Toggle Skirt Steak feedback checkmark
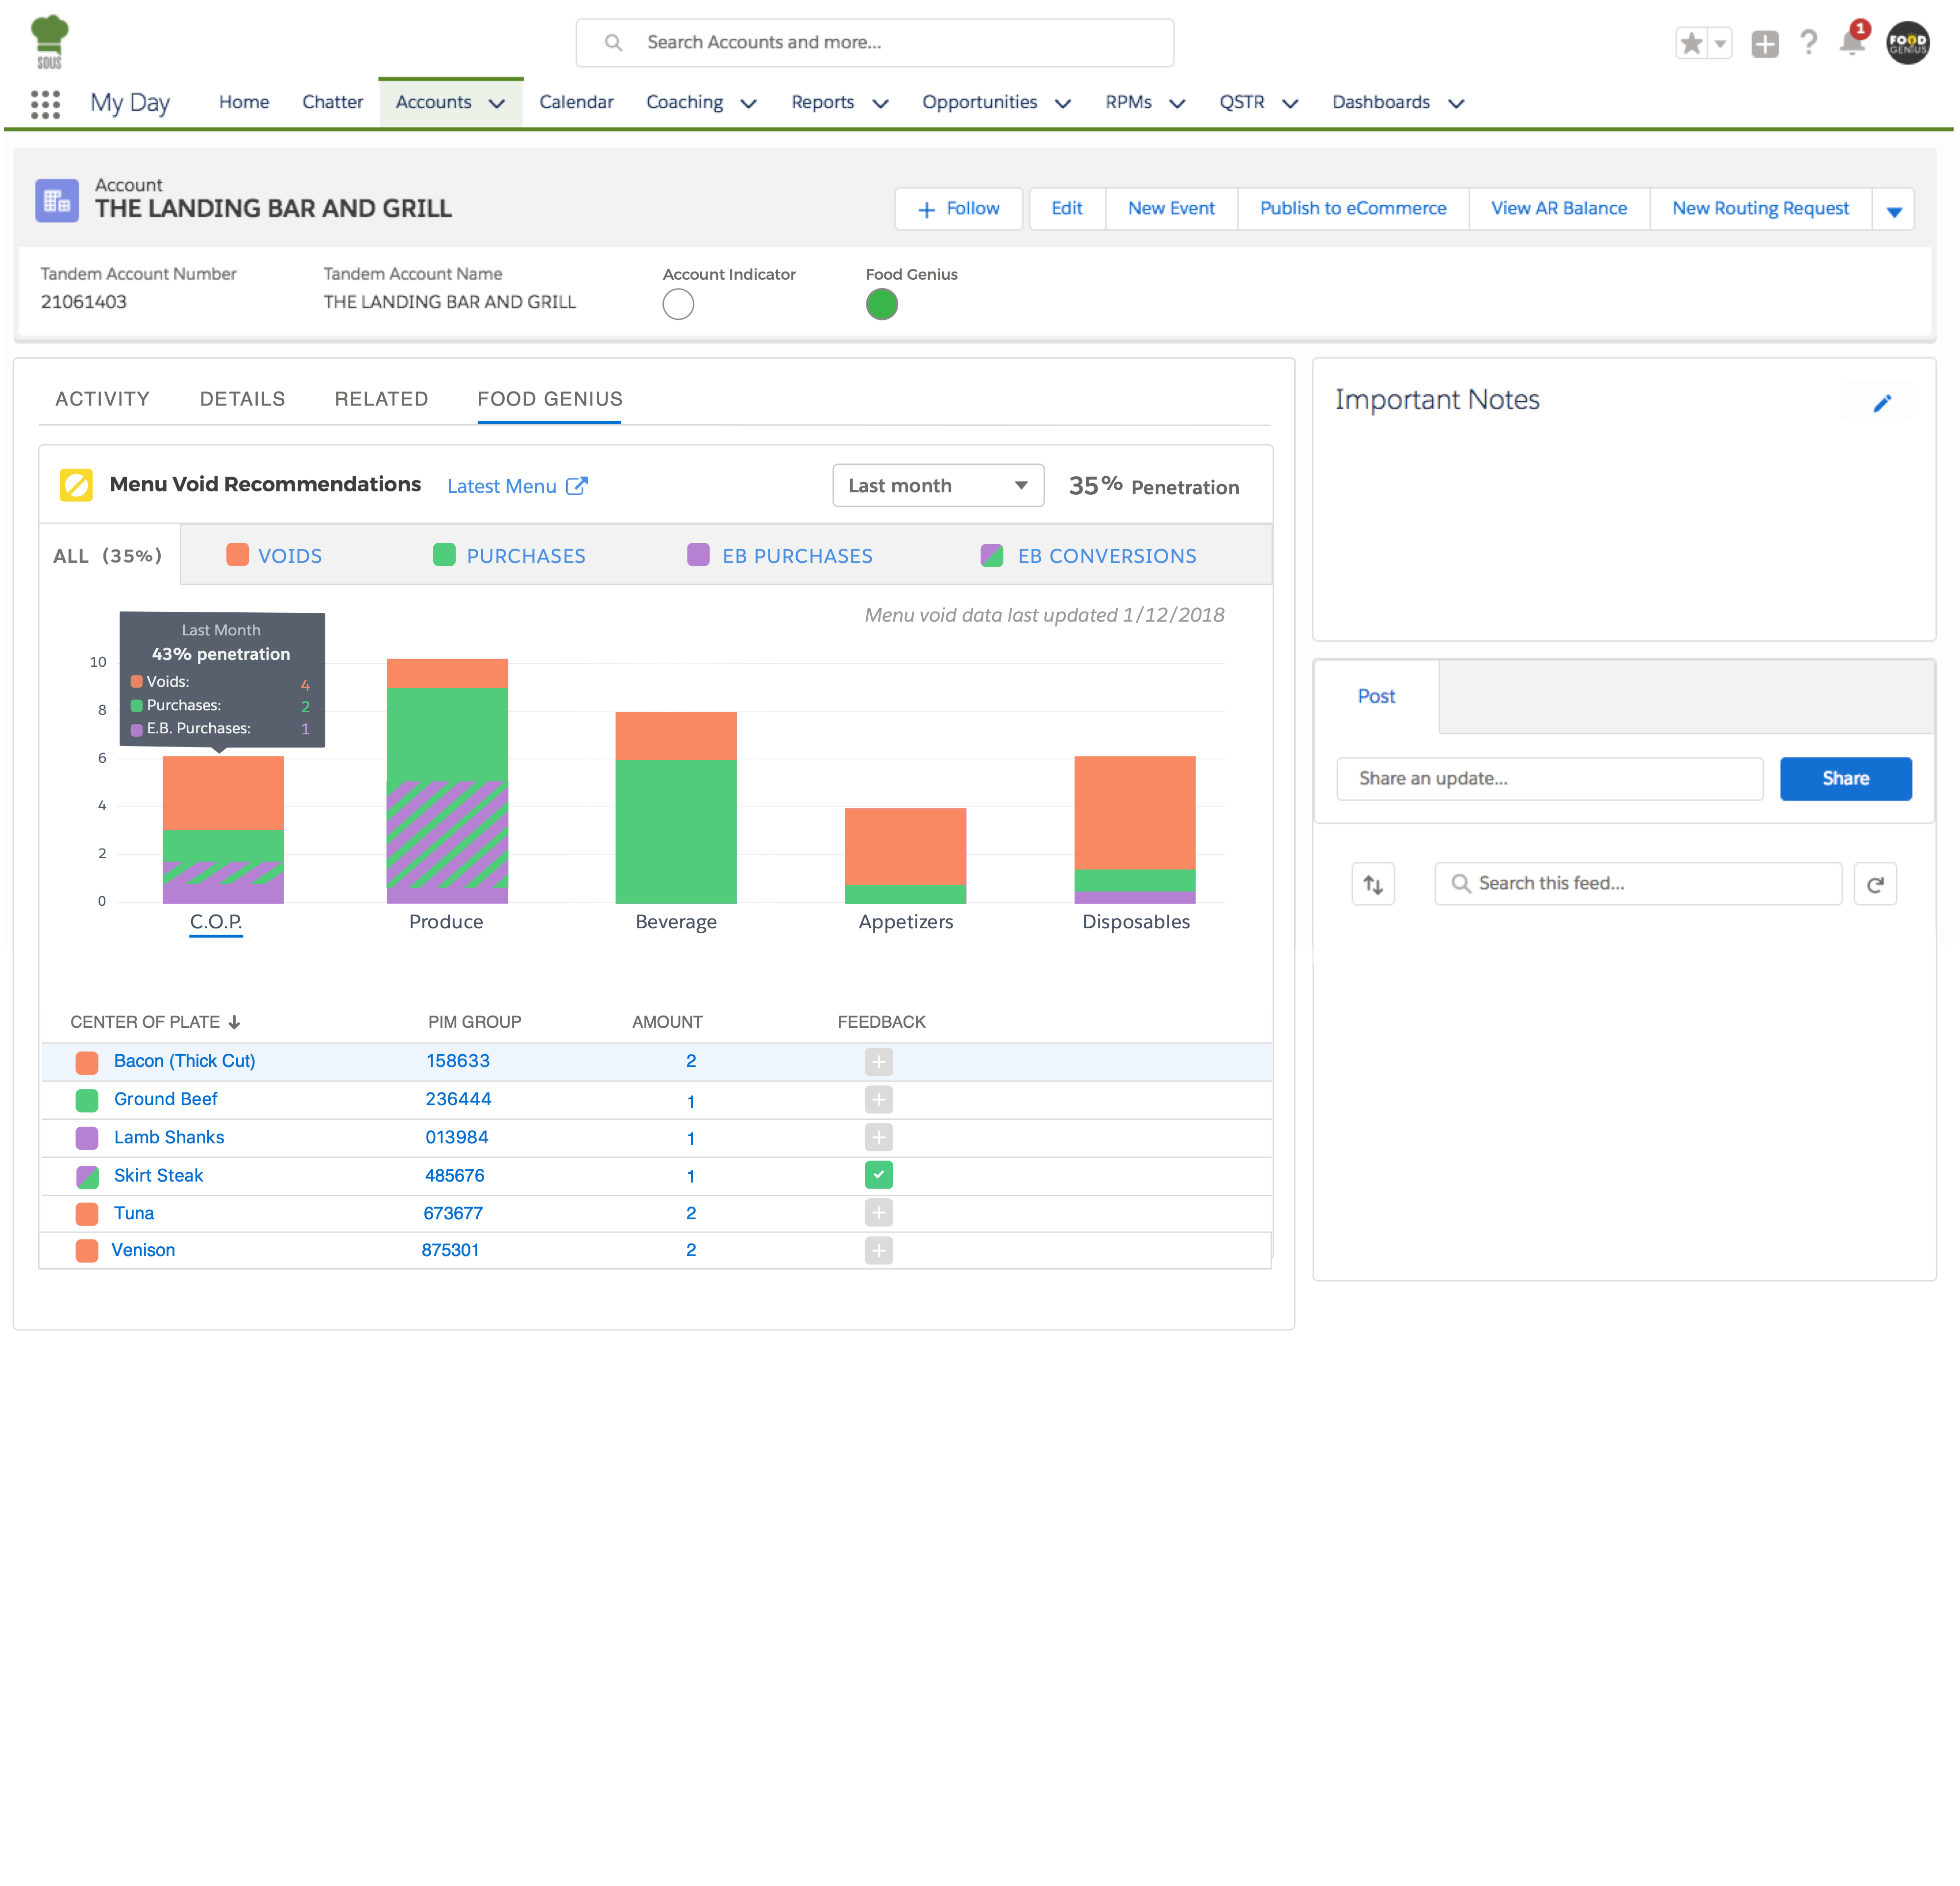 (878, 1175)
